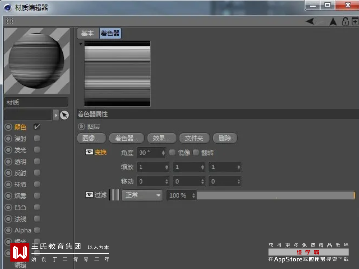Click the striped shader preview thumbnail
Screen dimensions: 359x269
pyautogui.click(x=118, y=74)
